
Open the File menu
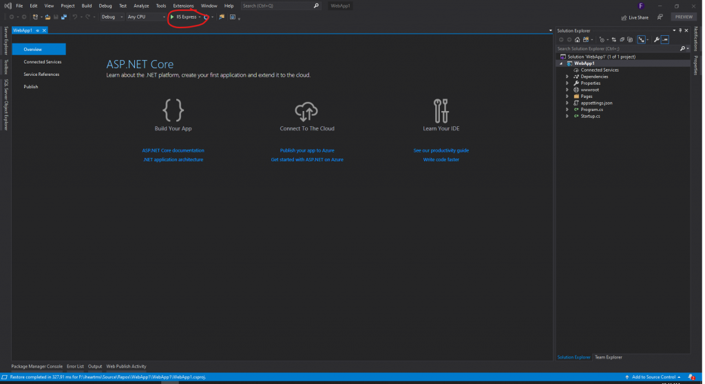click(19, 6)
